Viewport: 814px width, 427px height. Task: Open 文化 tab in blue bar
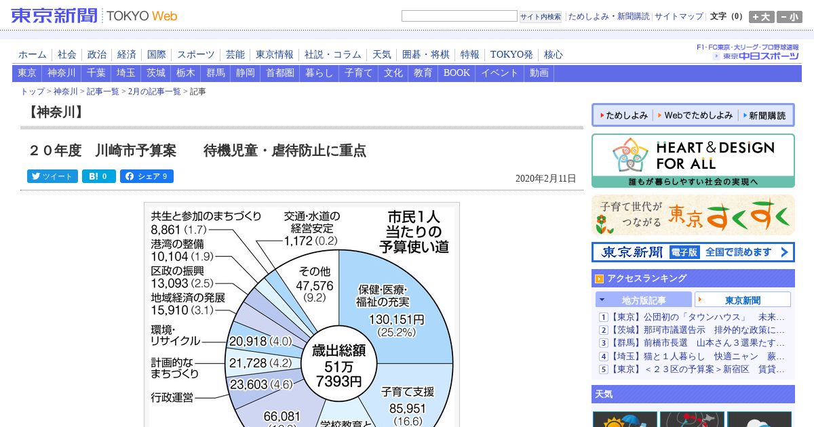tap(393, 73)
